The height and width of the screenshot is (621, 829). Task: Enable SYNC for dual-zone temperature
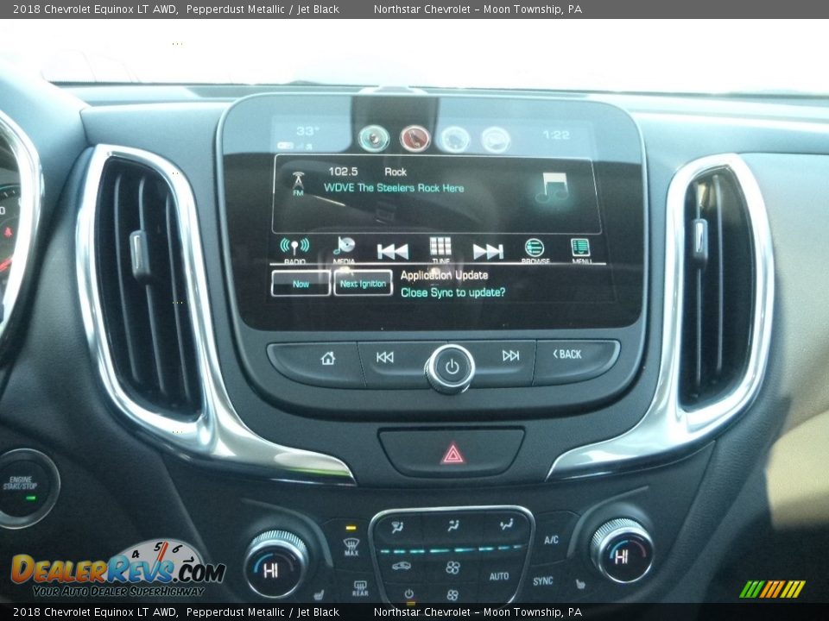pos(543,580)
